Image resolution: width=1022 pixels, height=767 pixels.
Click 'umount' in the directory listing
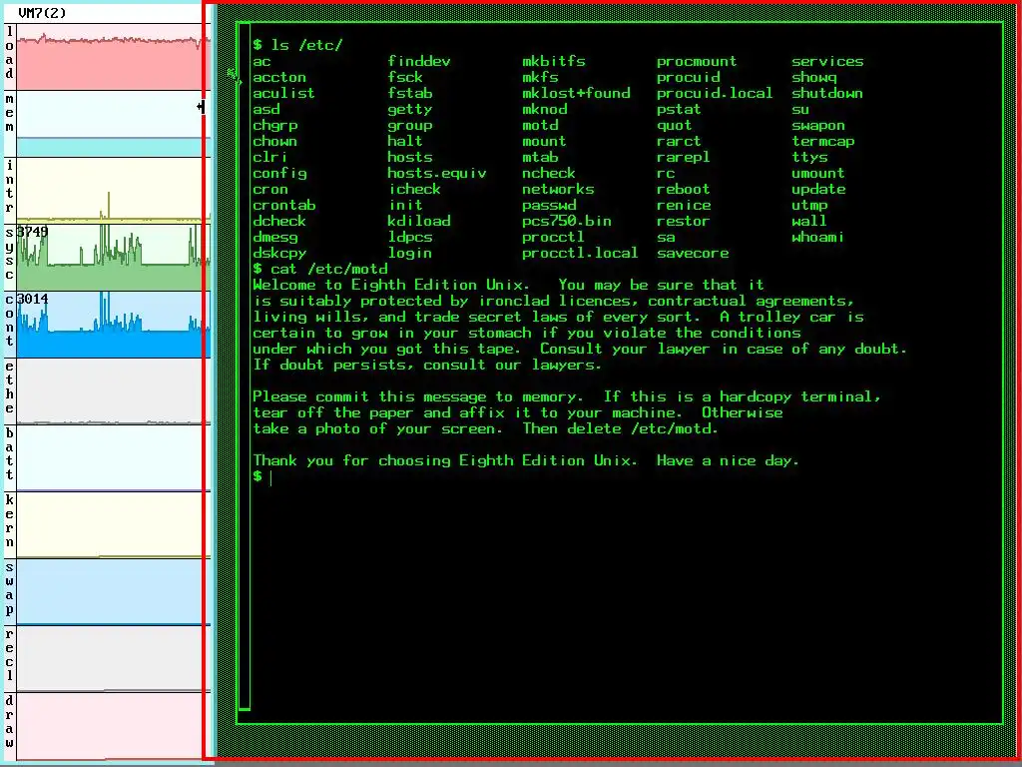(x=818, y=173)
